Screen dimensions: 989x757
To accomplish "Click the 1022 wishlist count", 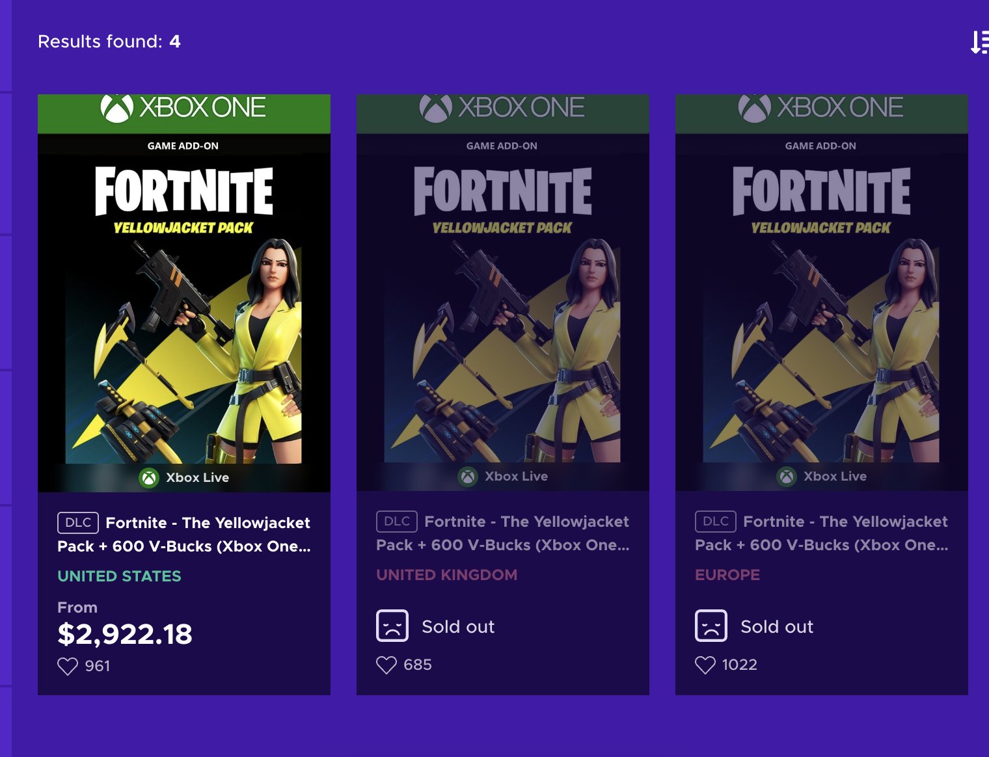I will (740, 665).
